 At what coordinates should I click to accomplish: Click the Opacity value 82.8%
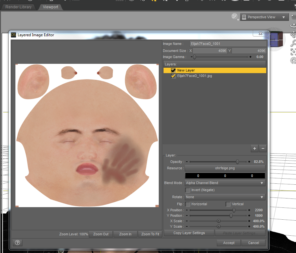[x=258, y=162]
